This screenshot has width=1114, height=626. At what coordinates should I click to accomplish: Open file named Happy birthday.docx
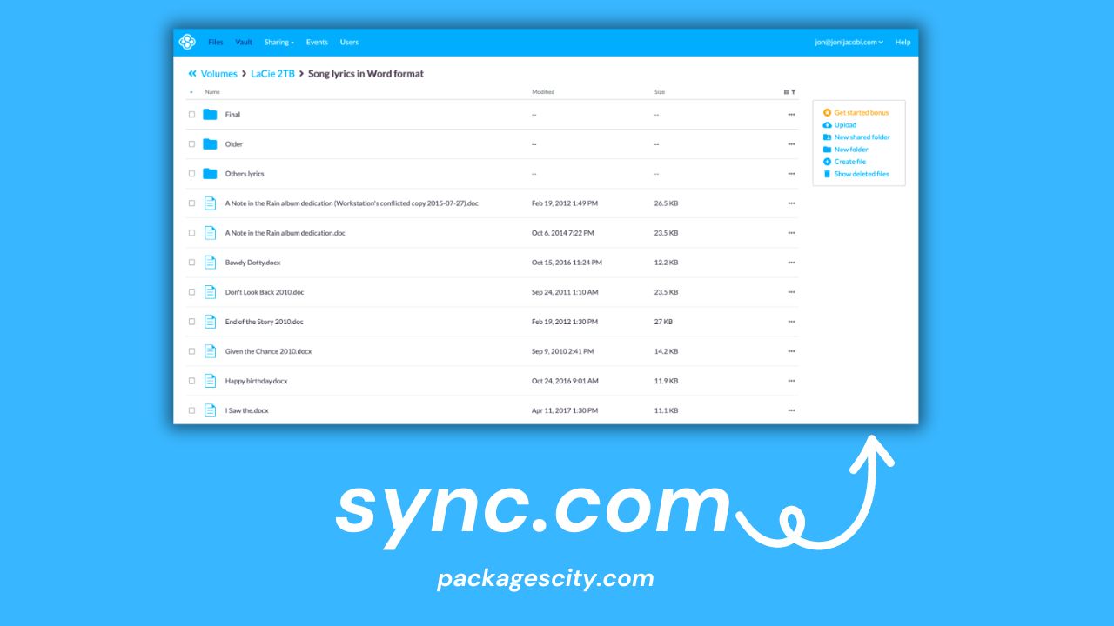coord(256,381)
